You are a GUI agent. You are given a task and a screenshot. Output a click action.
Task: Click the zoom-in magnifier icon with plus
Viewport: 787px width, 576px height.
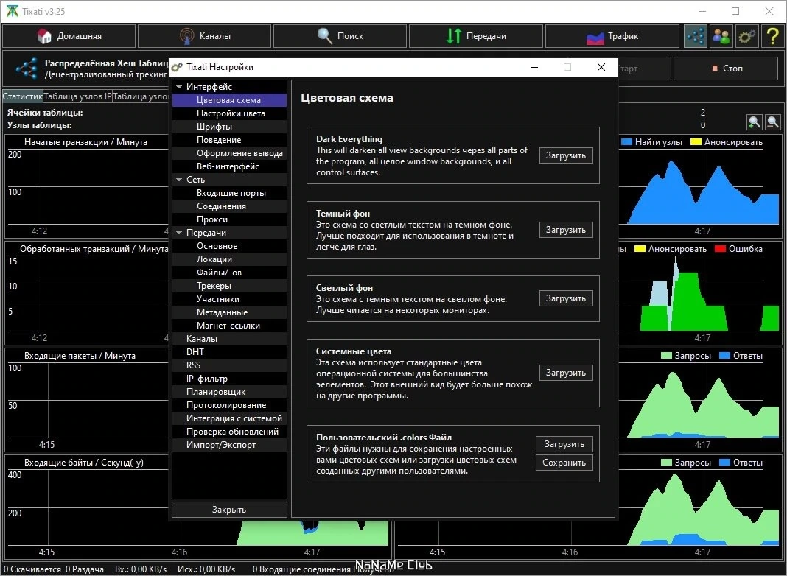coord(755,122)
